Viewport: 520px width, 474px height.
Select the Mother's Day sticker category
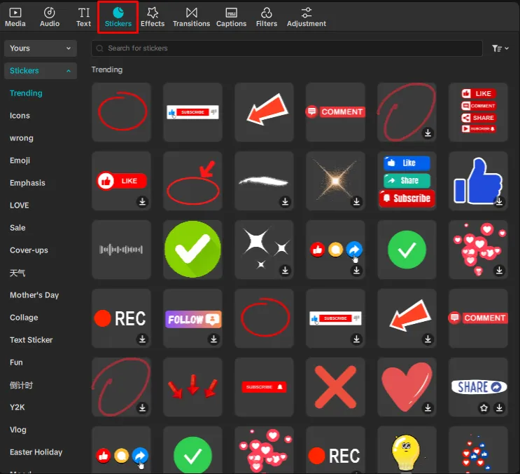tap(34, 295)
